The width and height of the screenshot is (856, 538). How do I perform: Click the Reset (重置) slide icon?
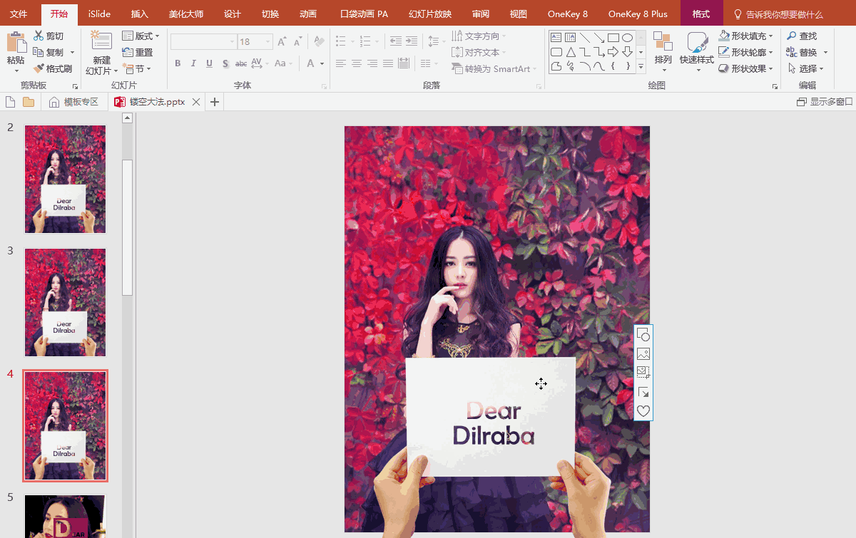point(128,52)
